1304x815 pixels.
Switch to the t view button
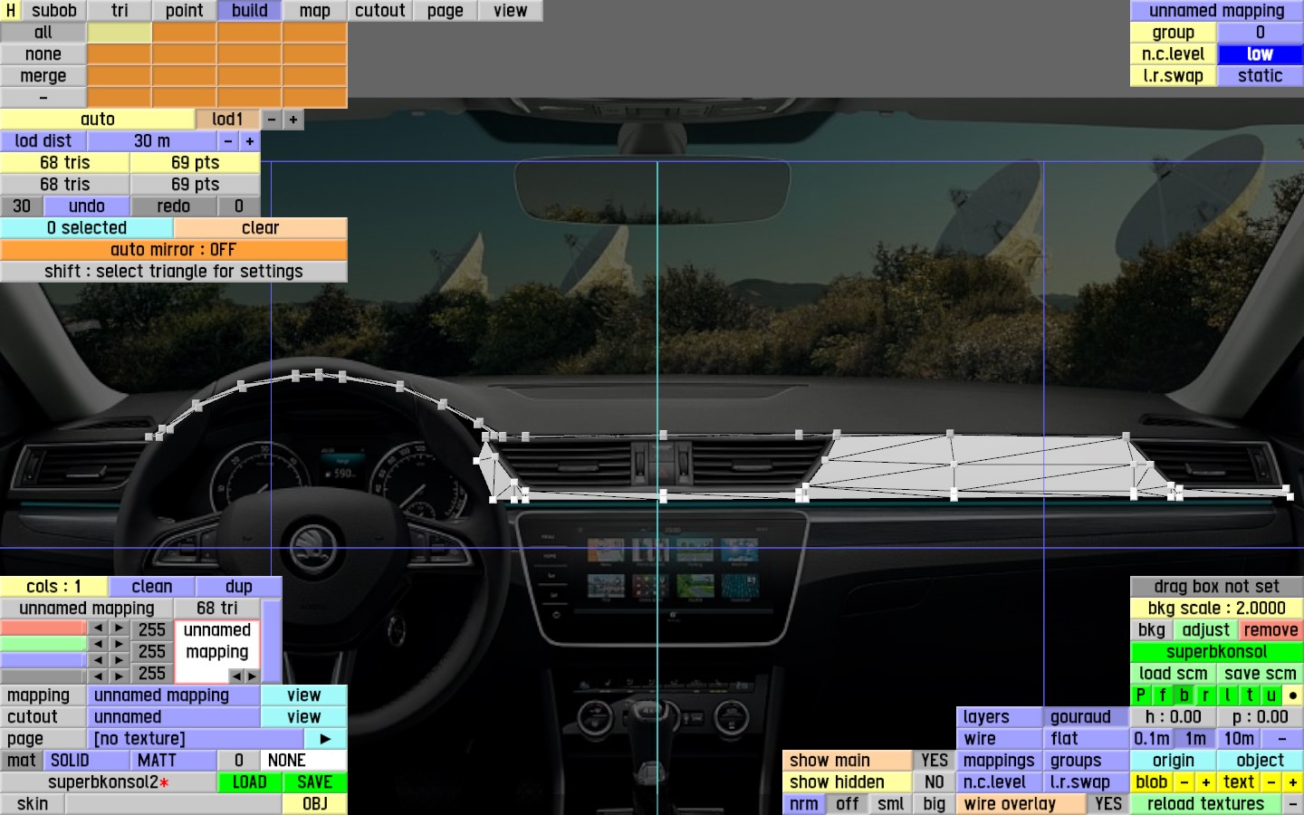pos(1250,695)
